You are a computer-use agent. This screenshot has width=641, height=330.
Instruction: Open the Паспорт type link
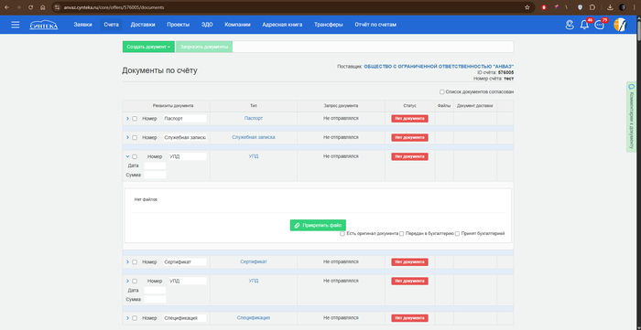point(254,118)
